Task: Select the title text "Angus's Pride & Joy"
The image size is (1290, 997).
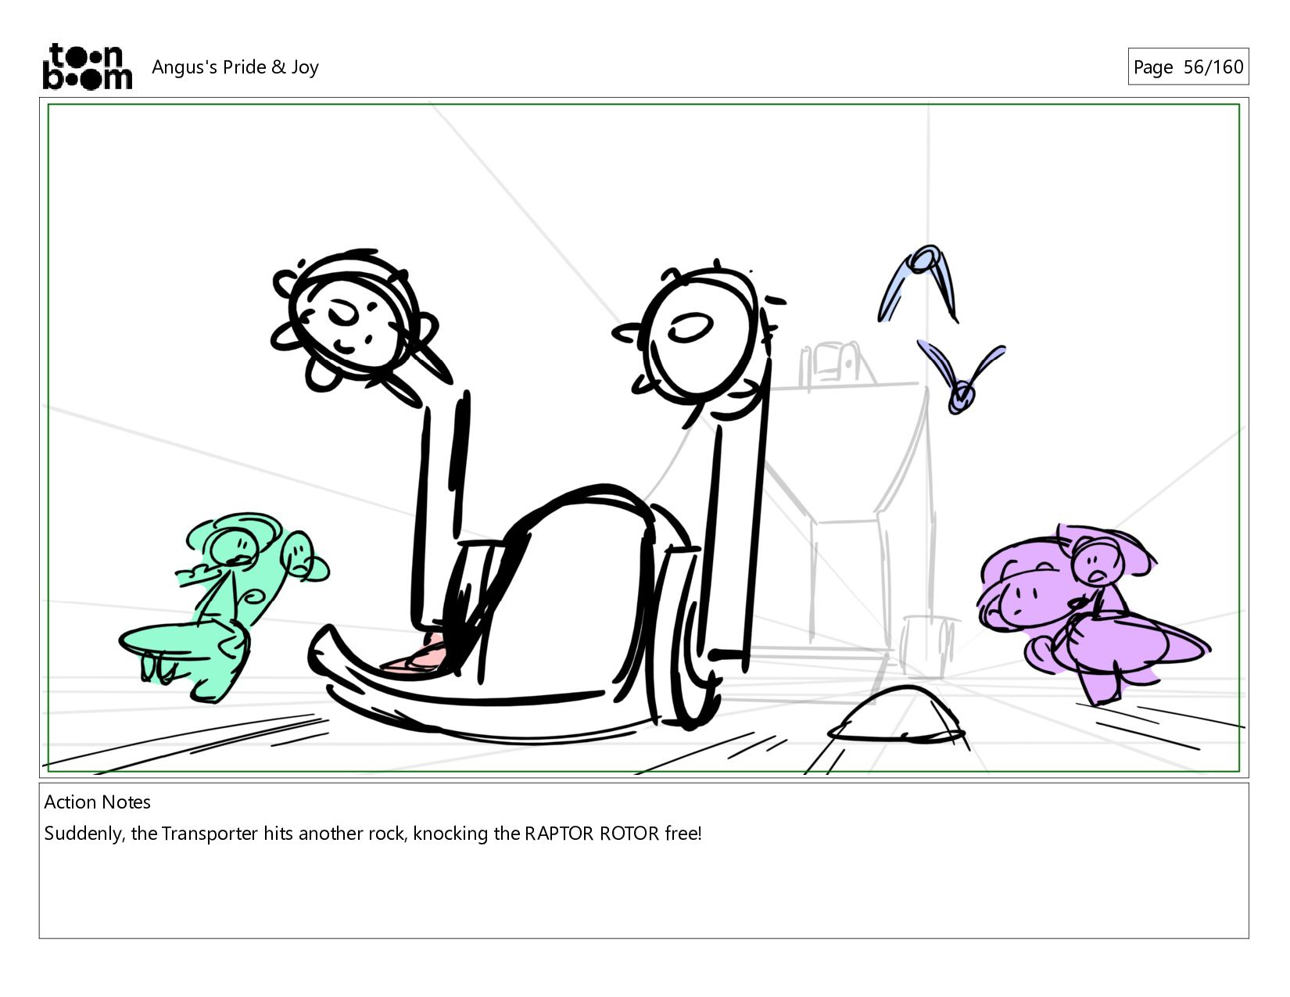Action: (235, 67)
